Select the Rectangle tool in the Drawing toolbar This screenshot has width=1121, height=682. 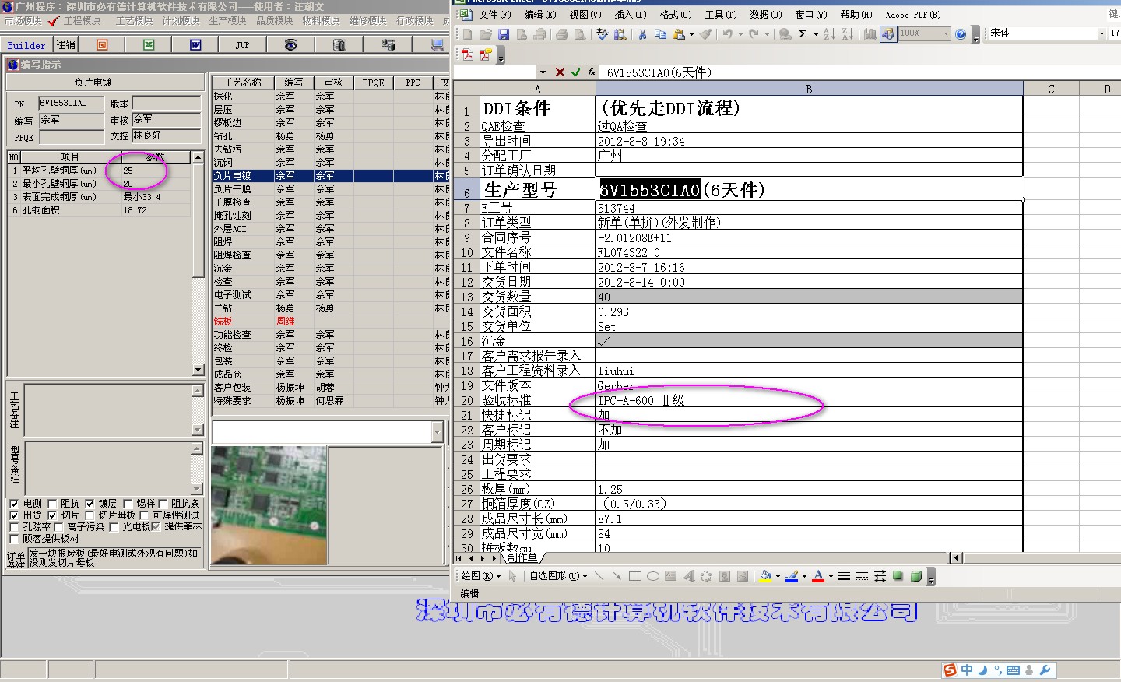point(635,576)
